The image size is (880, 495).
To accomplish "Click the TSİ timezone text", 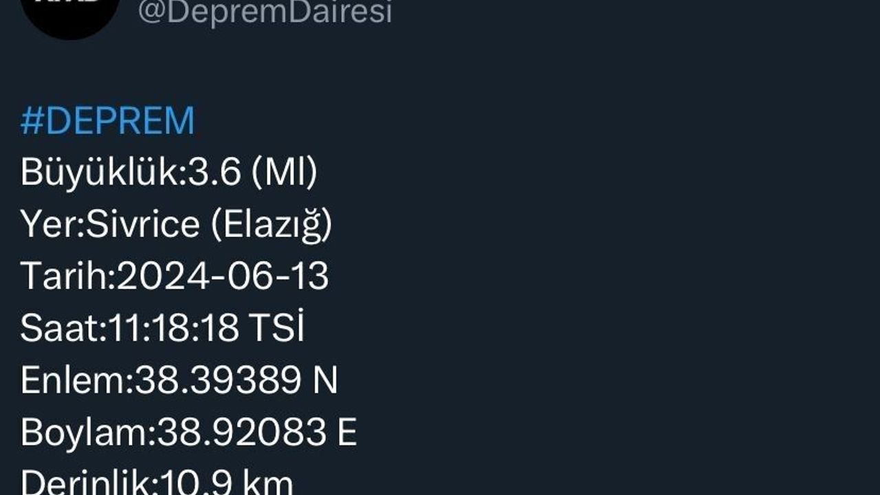I will pyautogui.click(x=276, y=329).
